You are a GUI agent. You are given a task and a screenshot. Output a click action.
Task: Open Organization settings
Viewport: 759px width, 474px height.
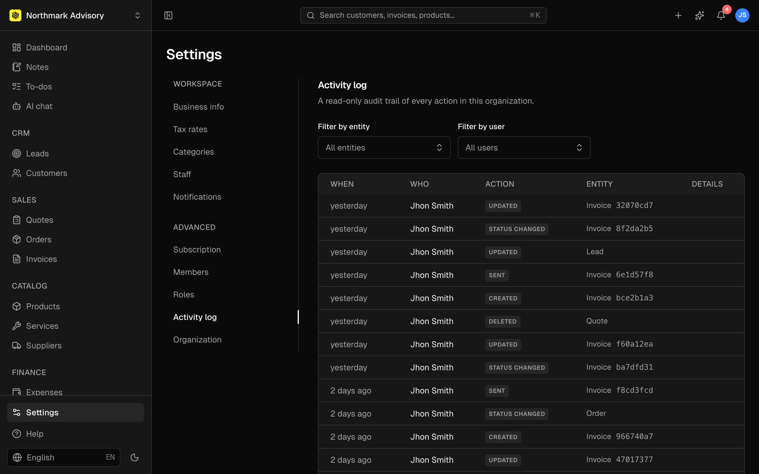[197, 340]
